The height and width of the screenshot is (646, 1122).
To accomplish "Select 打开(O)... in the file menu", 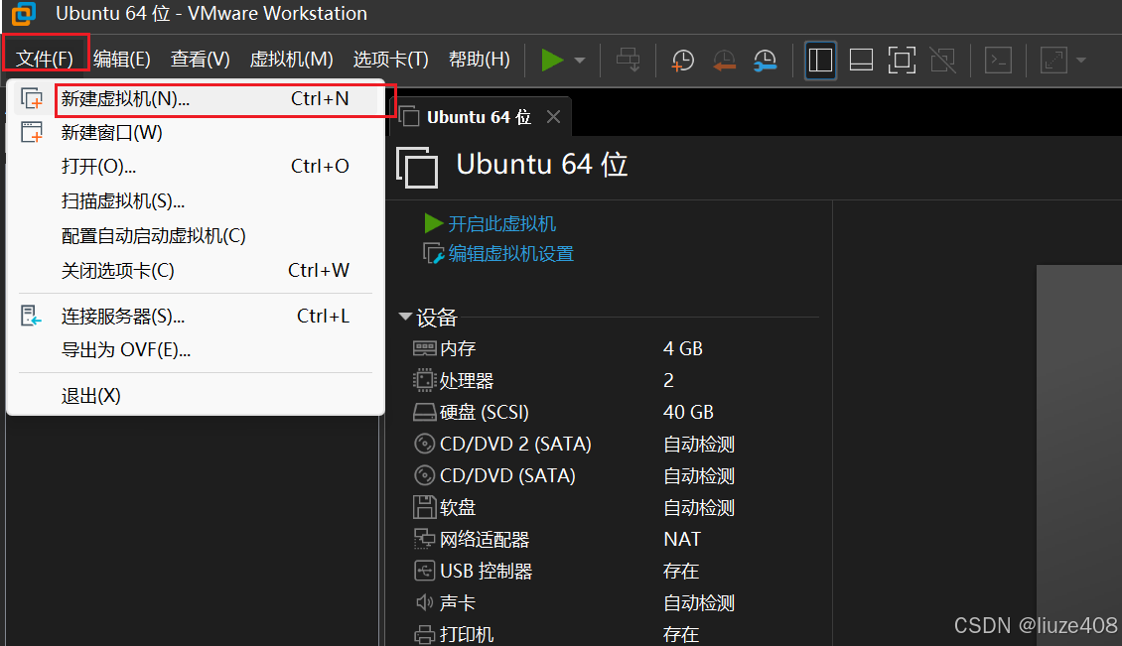I will (196, 166).
